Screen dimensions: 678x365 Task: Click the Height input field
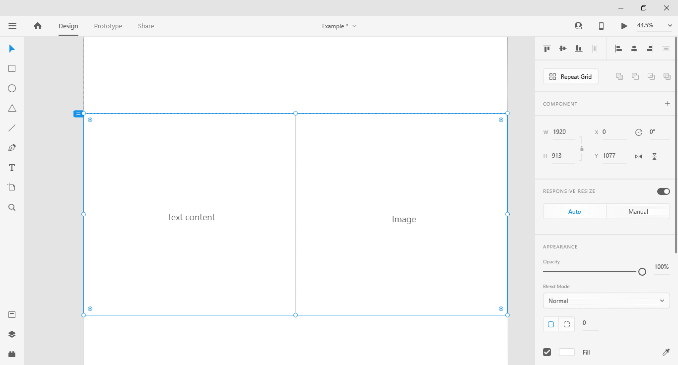pos(562,156)
